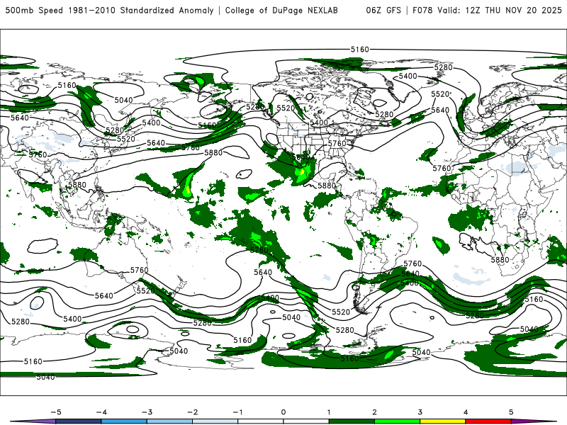
Task: Click the "5520" contour label southwest of South America
Action: coord(341,312)
